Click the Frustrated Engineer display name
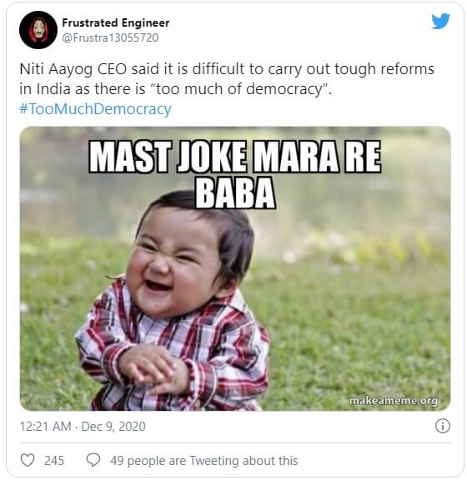 (116, 22)
